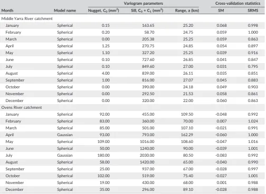The image size is (266, 194).
Task: Click SM value 0.054
Action: 222,46
